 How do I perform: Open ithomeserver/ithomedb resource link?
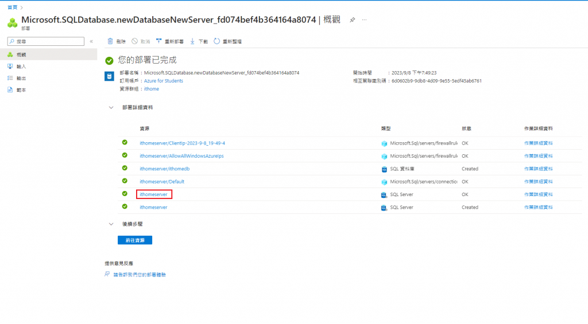coord(165,169)
